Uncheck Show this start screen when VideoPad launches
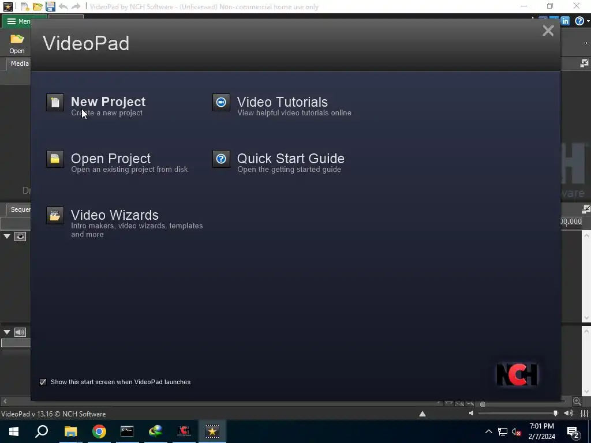This screenshot has width=591, height=443. [x=43, y=382]
